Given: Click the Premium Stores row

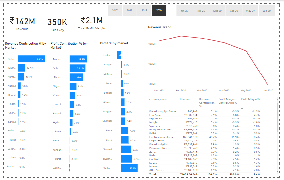Looking at the screenshot, I should point(205,148).
